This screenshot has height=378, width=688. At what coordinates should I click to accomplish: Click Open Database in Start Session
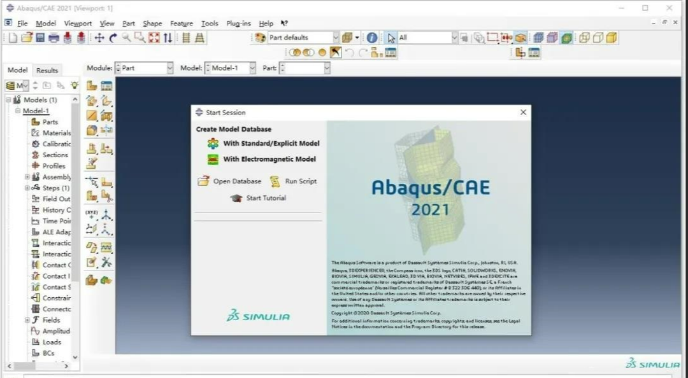229,181
